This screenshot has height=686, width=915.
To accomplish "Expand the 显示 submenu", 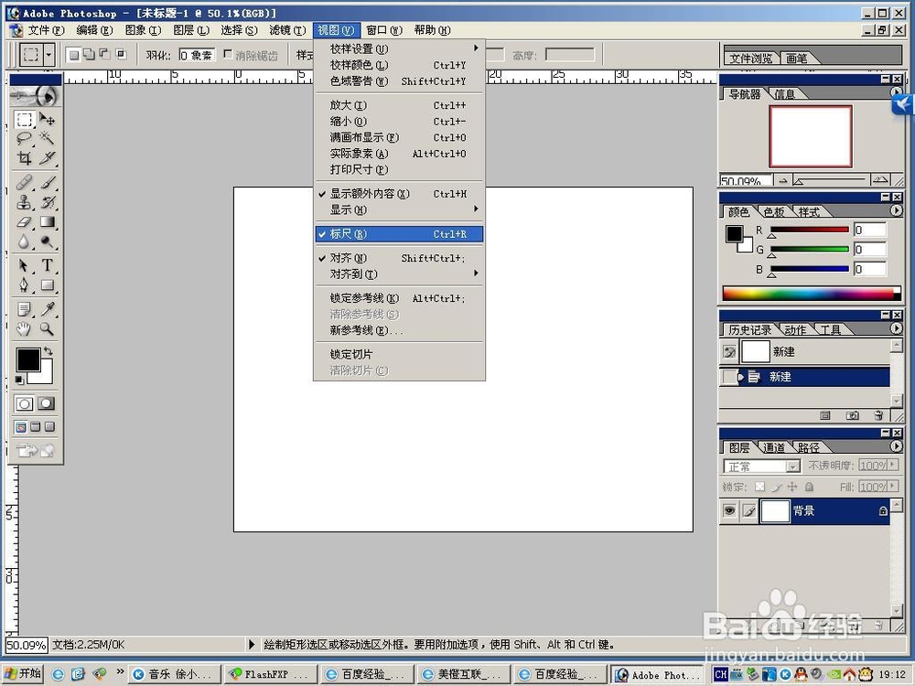I will (x=399, y=209).
